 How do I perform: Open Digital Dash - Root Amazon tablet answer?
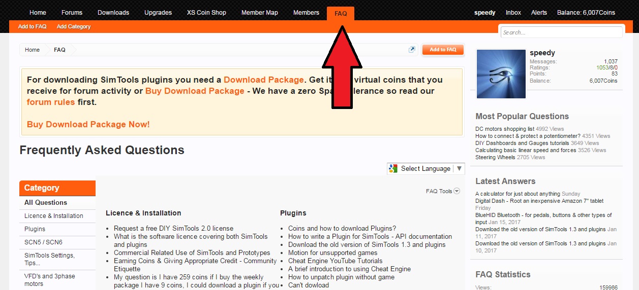click(539, 201)
